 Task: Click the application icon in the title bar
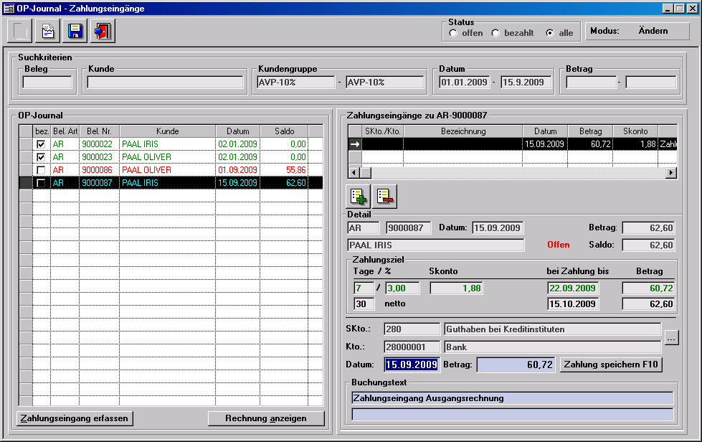[x=8, y=9]
